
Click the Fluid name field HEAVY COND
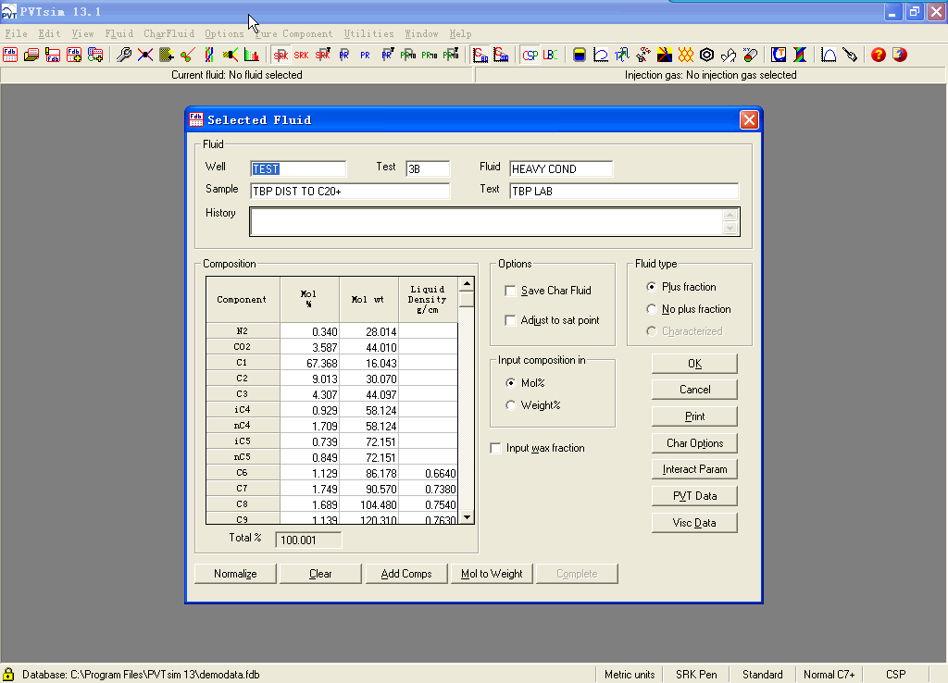click(561, 168)
